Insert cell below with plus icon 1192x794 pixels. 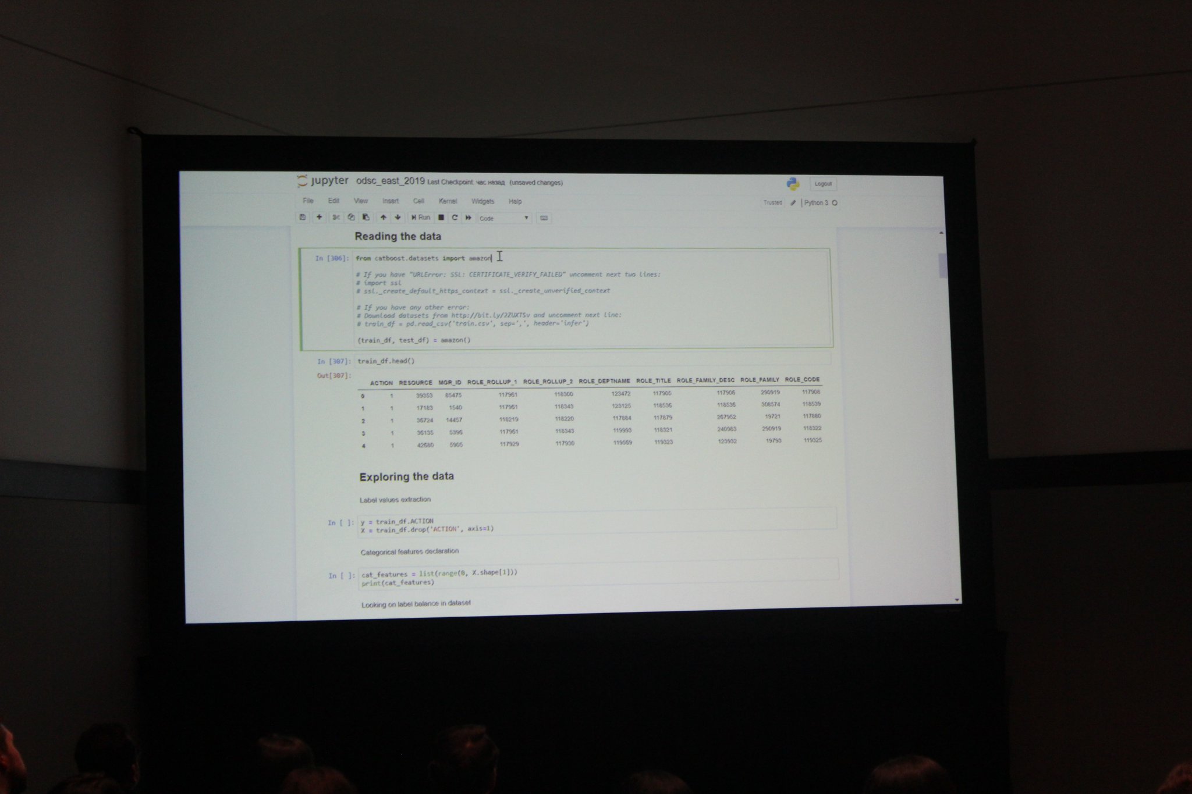pyautogui.click(x=319, y=218)
